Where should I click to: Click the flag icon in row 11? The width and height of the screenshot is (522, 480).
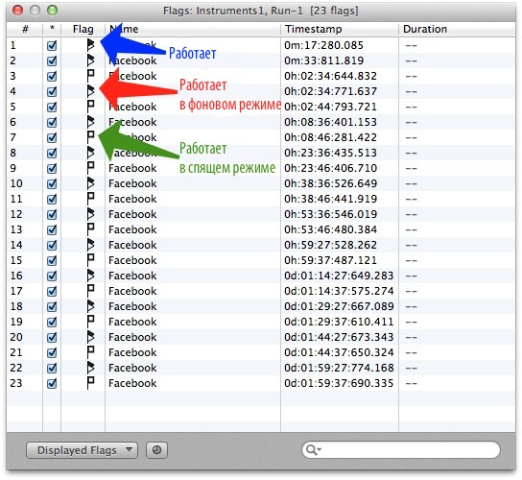[x=90, y=199]
